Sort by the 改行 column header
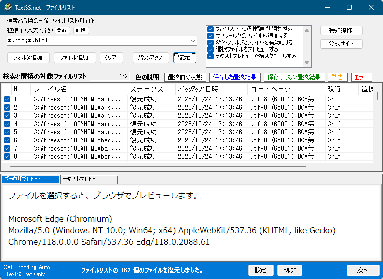This screenshot has width=383, height=279. [x=342, y=89]
